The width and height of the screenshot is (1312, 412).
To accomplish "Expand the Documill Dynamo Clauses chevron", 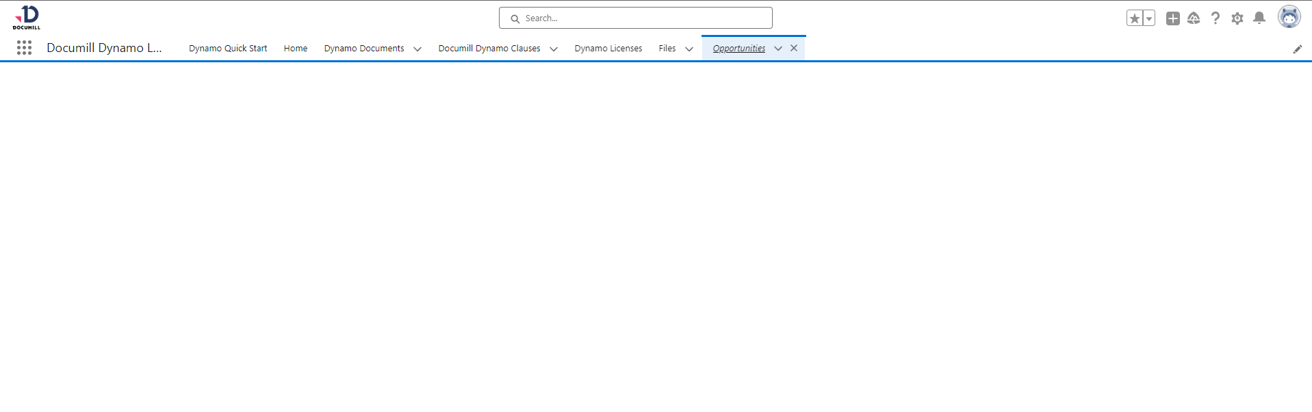I will [554, 49].
